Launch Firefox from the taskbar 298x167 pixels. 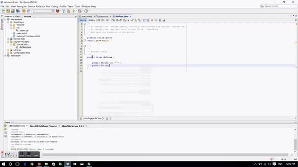click(x=39, y=164)
